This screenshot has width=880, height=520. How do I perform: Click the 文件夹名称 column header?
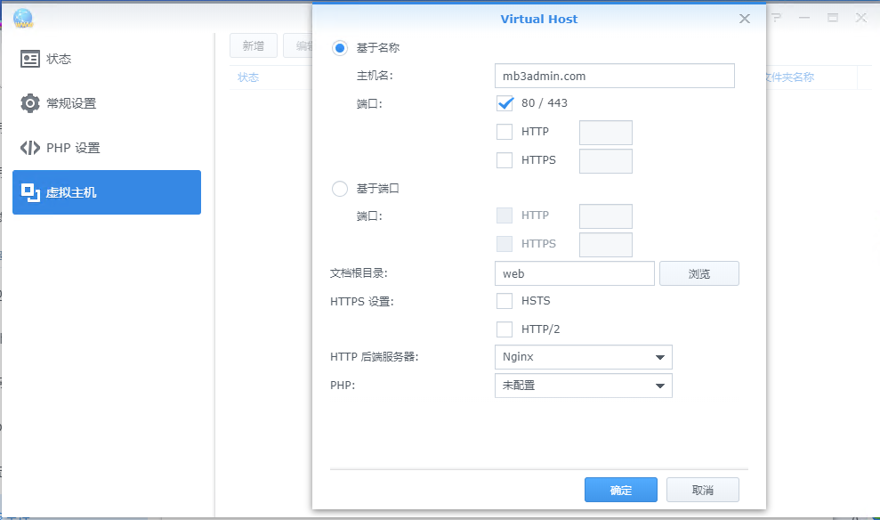click(x=789, y=77)
